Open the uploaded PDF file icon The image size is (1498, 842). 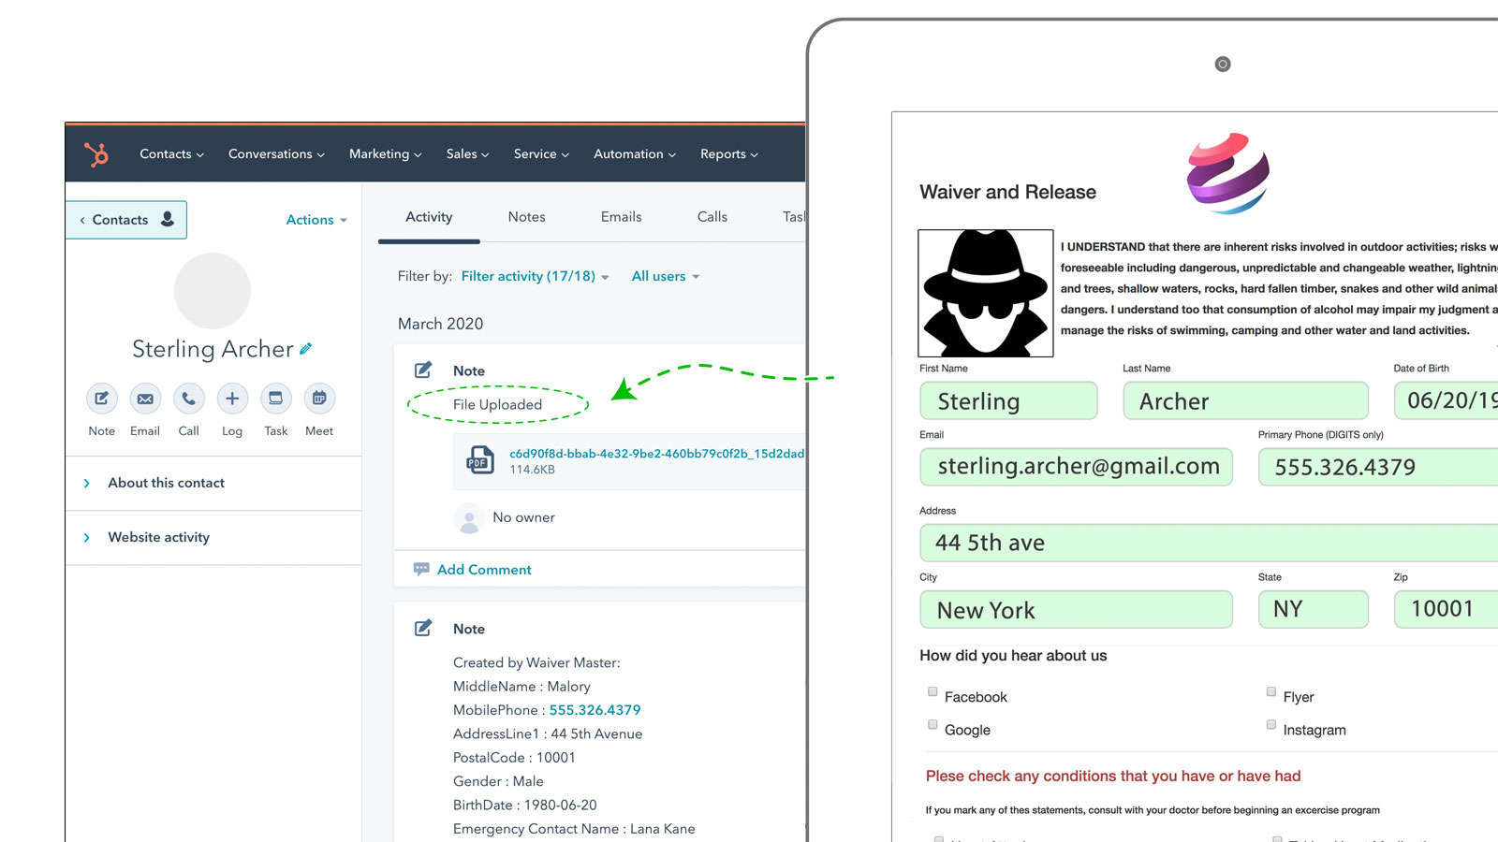pyautogui.click(x=480, y=460)
